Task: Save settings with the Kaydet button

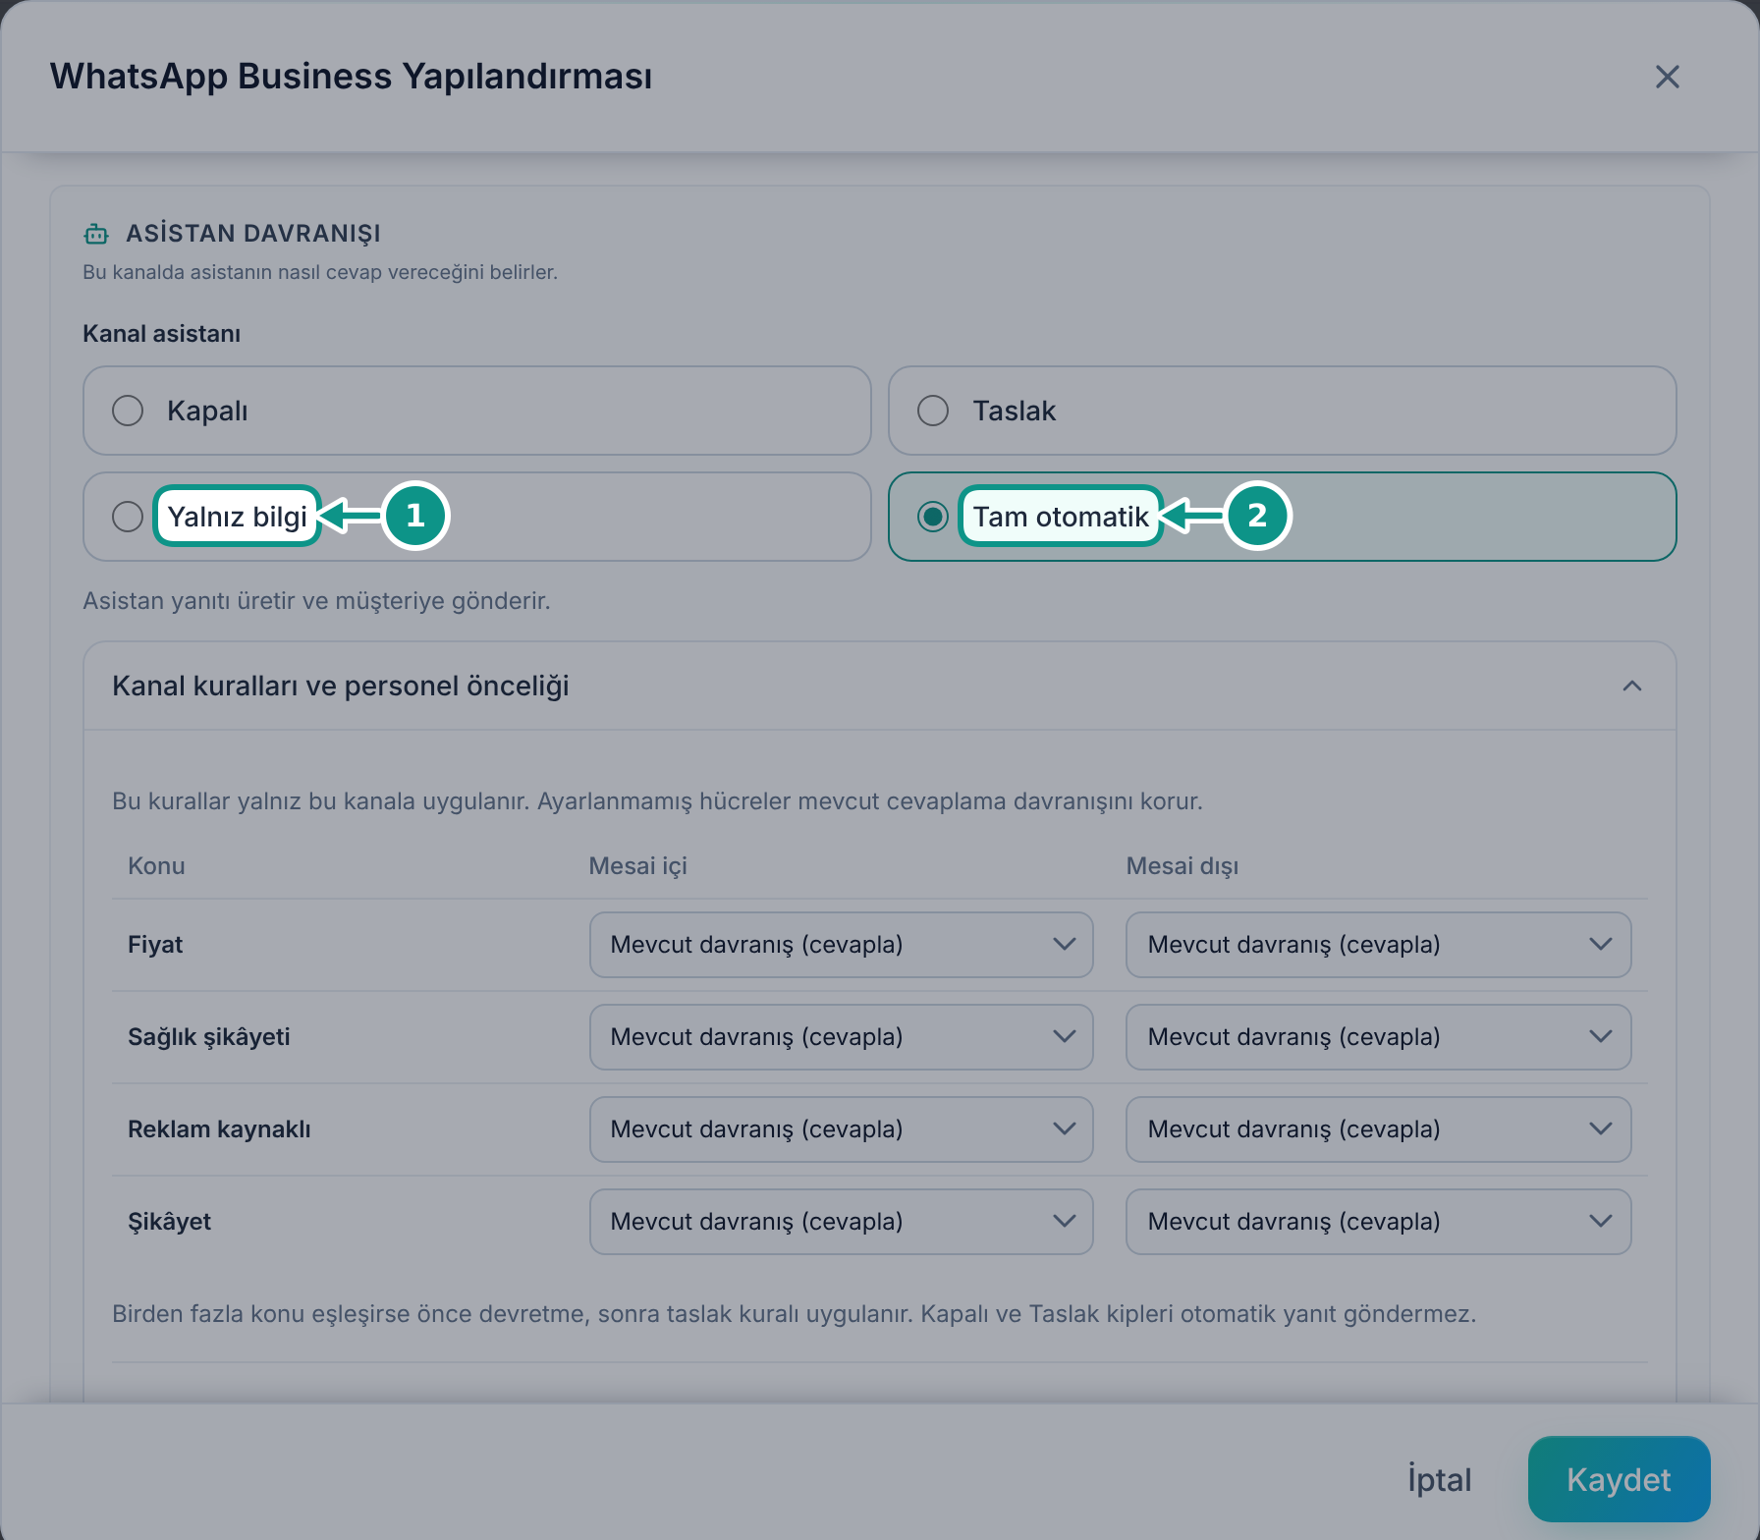Action: click(1619, 1479)
